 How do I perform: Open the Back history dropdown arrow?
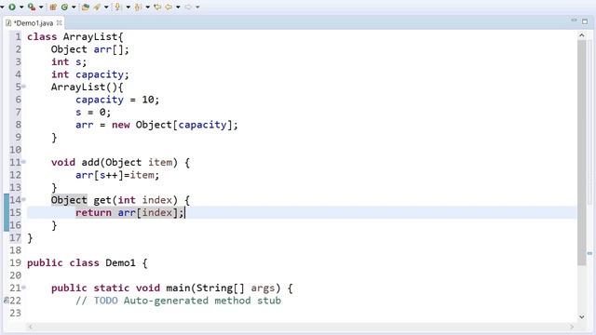click(178, 7)
